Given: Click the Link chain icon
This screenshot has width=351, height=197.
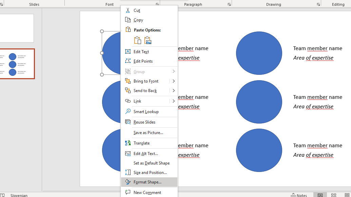Looking at the screenshot, I should point(128,101).
